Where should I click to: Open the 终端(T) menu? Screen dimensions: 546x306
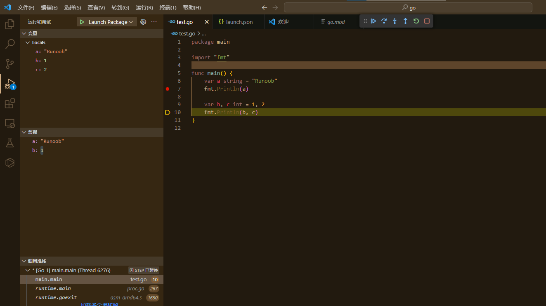tap(168, 7)
